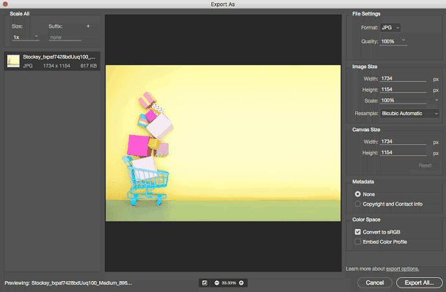Add a new scale size with plus icon
Screen dimensions: 446x292
pyautogui.click(x=88, y=27)
